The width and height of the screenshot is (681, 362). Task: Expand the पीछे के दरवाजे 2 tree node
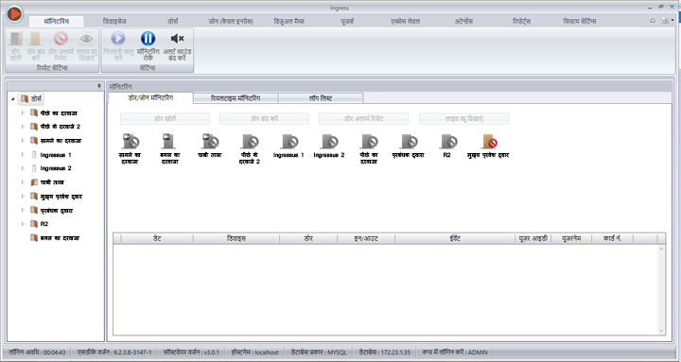pos(23,127)
